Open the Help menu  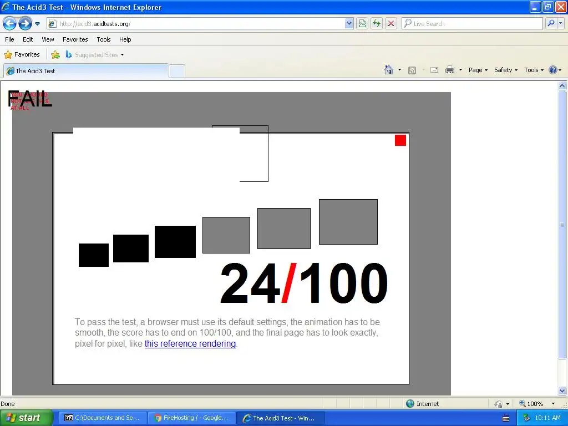(x=125, y=39)
